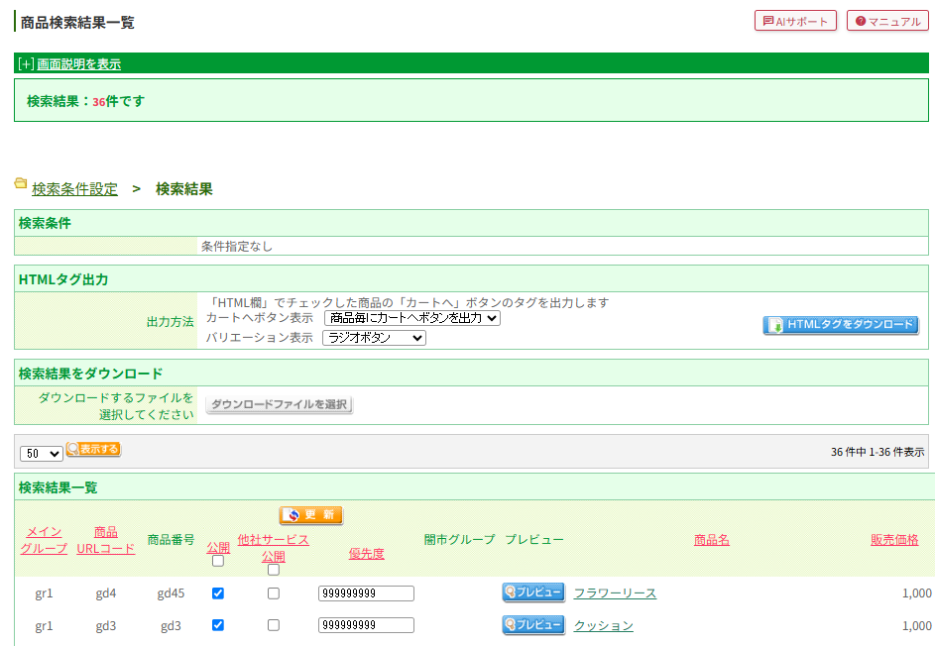Click the 商品番号 gd3 cell
The width and height of the screenshot is (935, 646).
pyautogui.click(x=172, y=626)
